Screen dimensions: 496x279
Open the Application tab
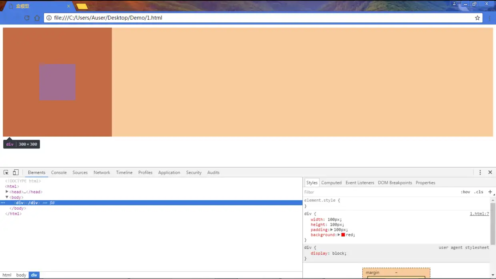[x=169, y=173]
